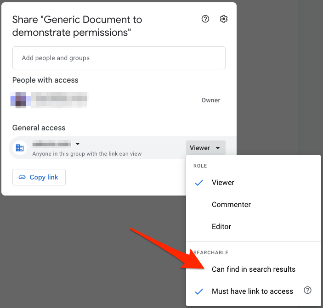
Task: Click help icon beside Must have link to access
Action: [x=308, y=291]
